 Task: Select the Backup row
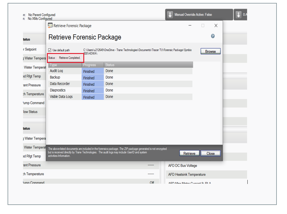pos(120,77)
